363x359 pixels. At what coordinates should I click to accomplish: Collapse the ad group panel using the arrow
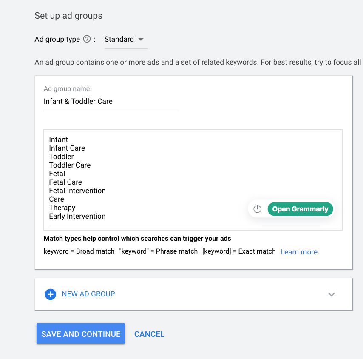[332, 294]
